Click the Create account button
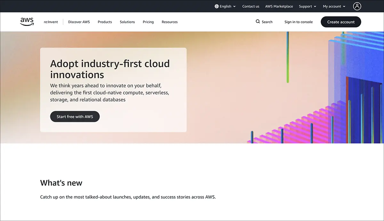 pos(341,22)
